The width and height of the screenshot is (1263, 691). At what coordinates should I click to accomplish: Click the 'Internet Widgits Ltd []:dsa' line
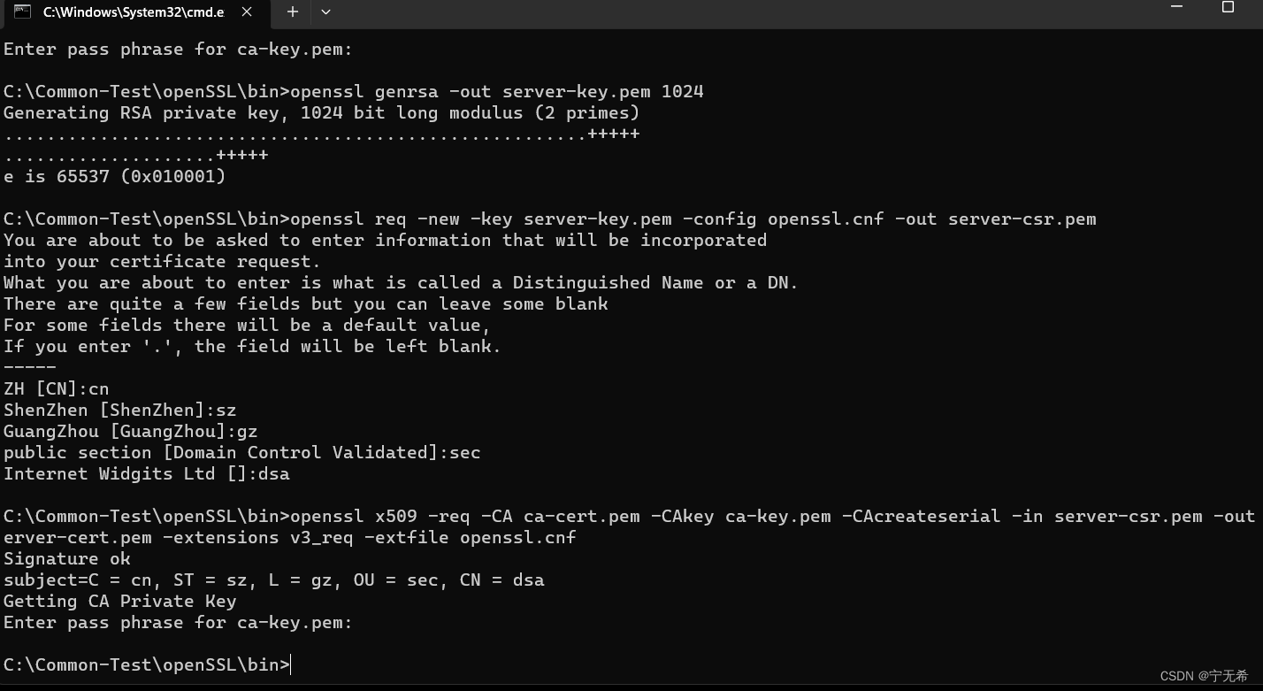(x=147, y=474)
